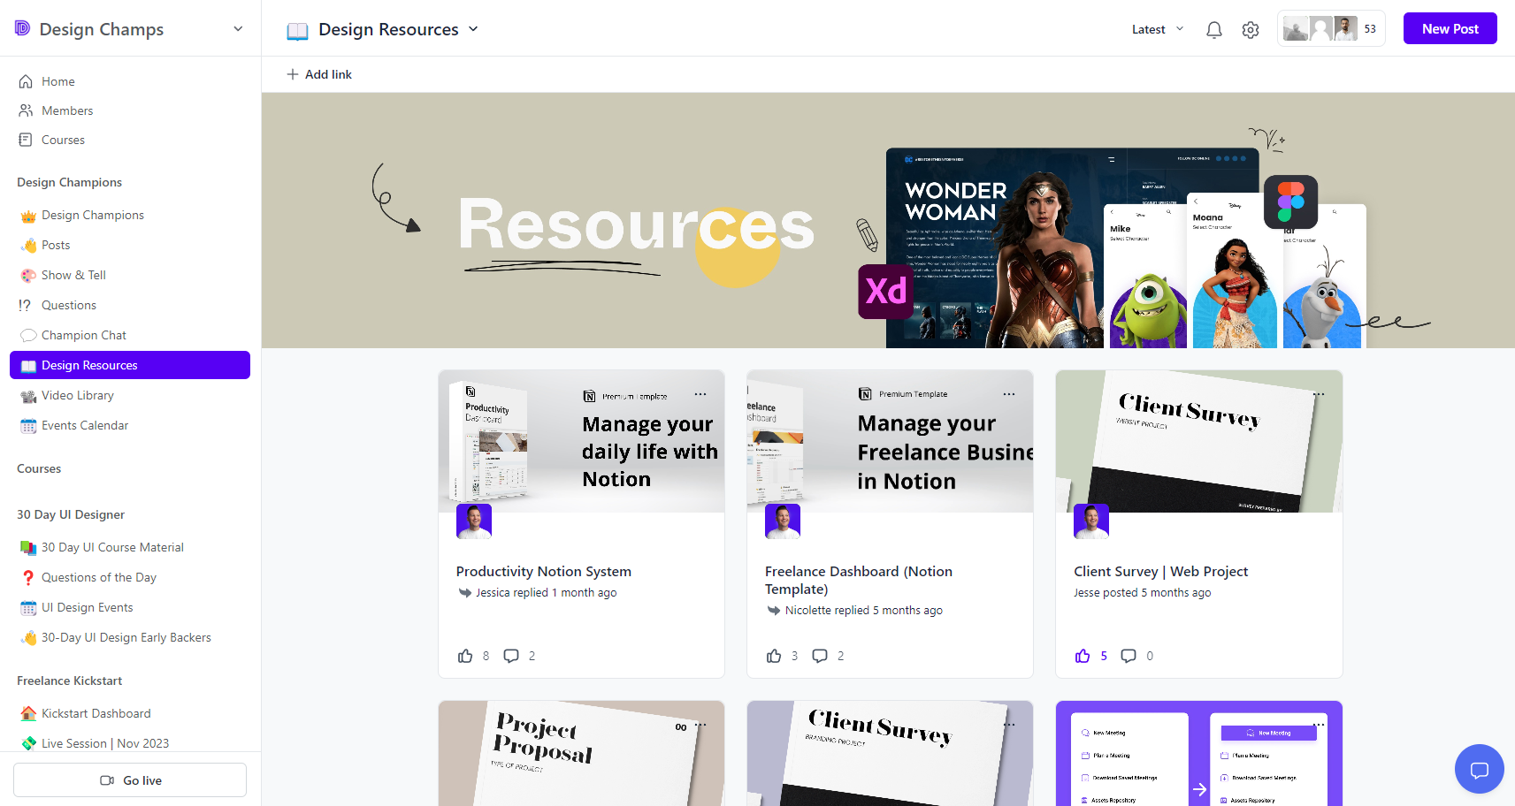Open the Questions space

point(130,305)
